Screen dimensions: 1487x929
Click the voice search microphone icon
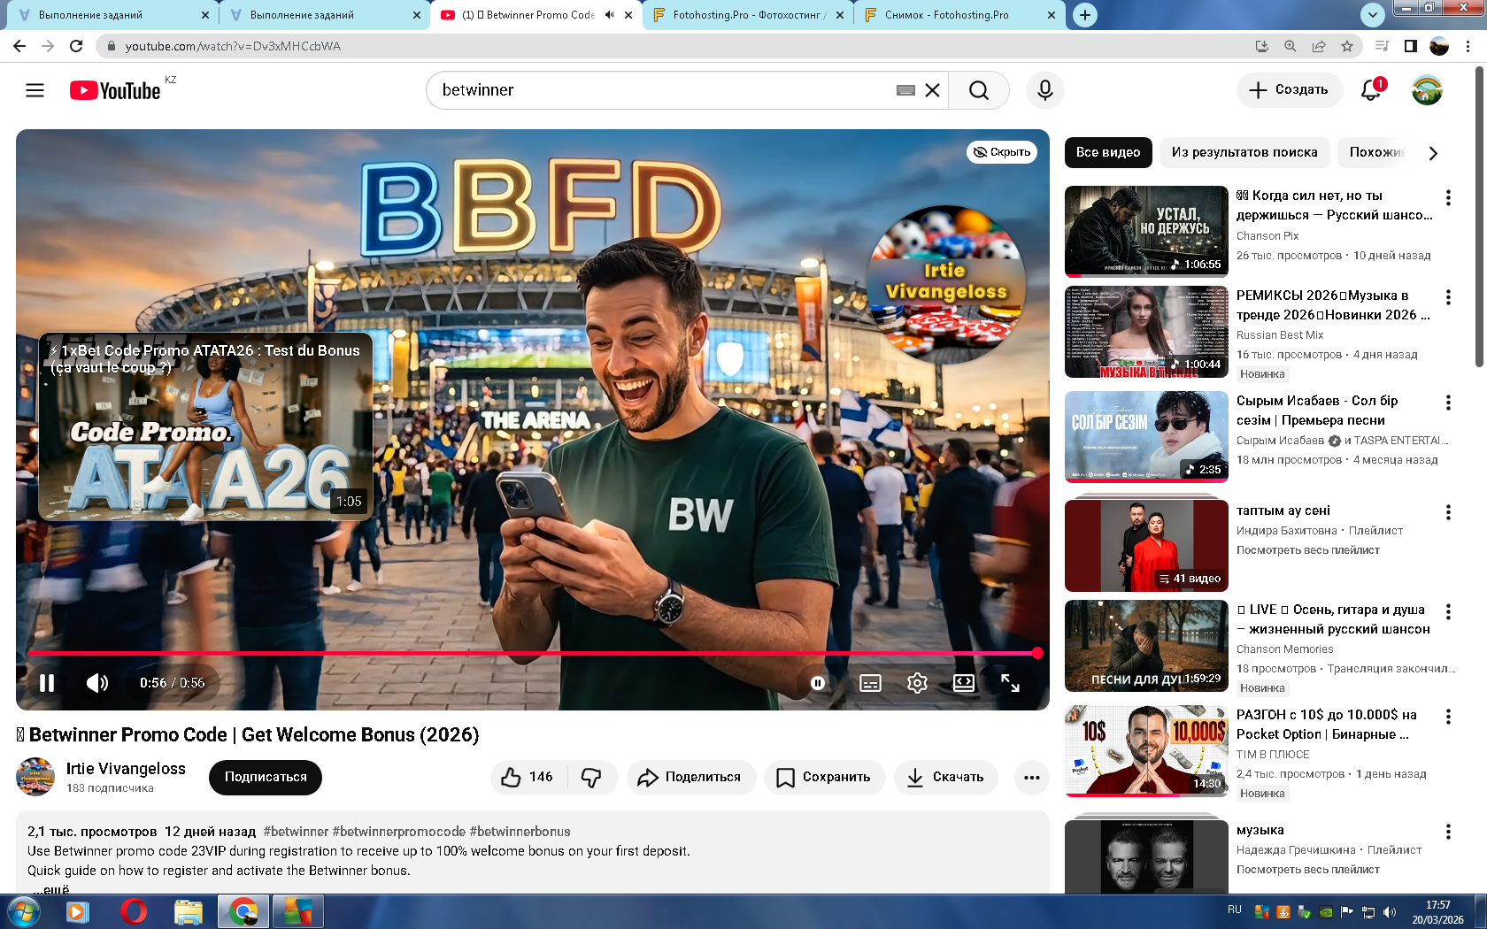click(1044, 90)
